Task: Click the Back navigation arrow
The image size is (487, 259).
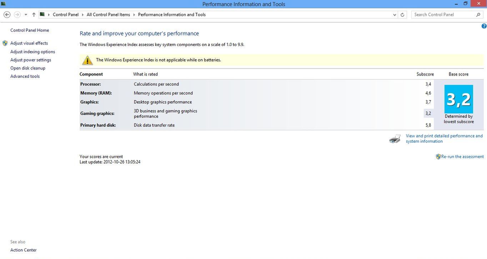Action: pos(7,15)
